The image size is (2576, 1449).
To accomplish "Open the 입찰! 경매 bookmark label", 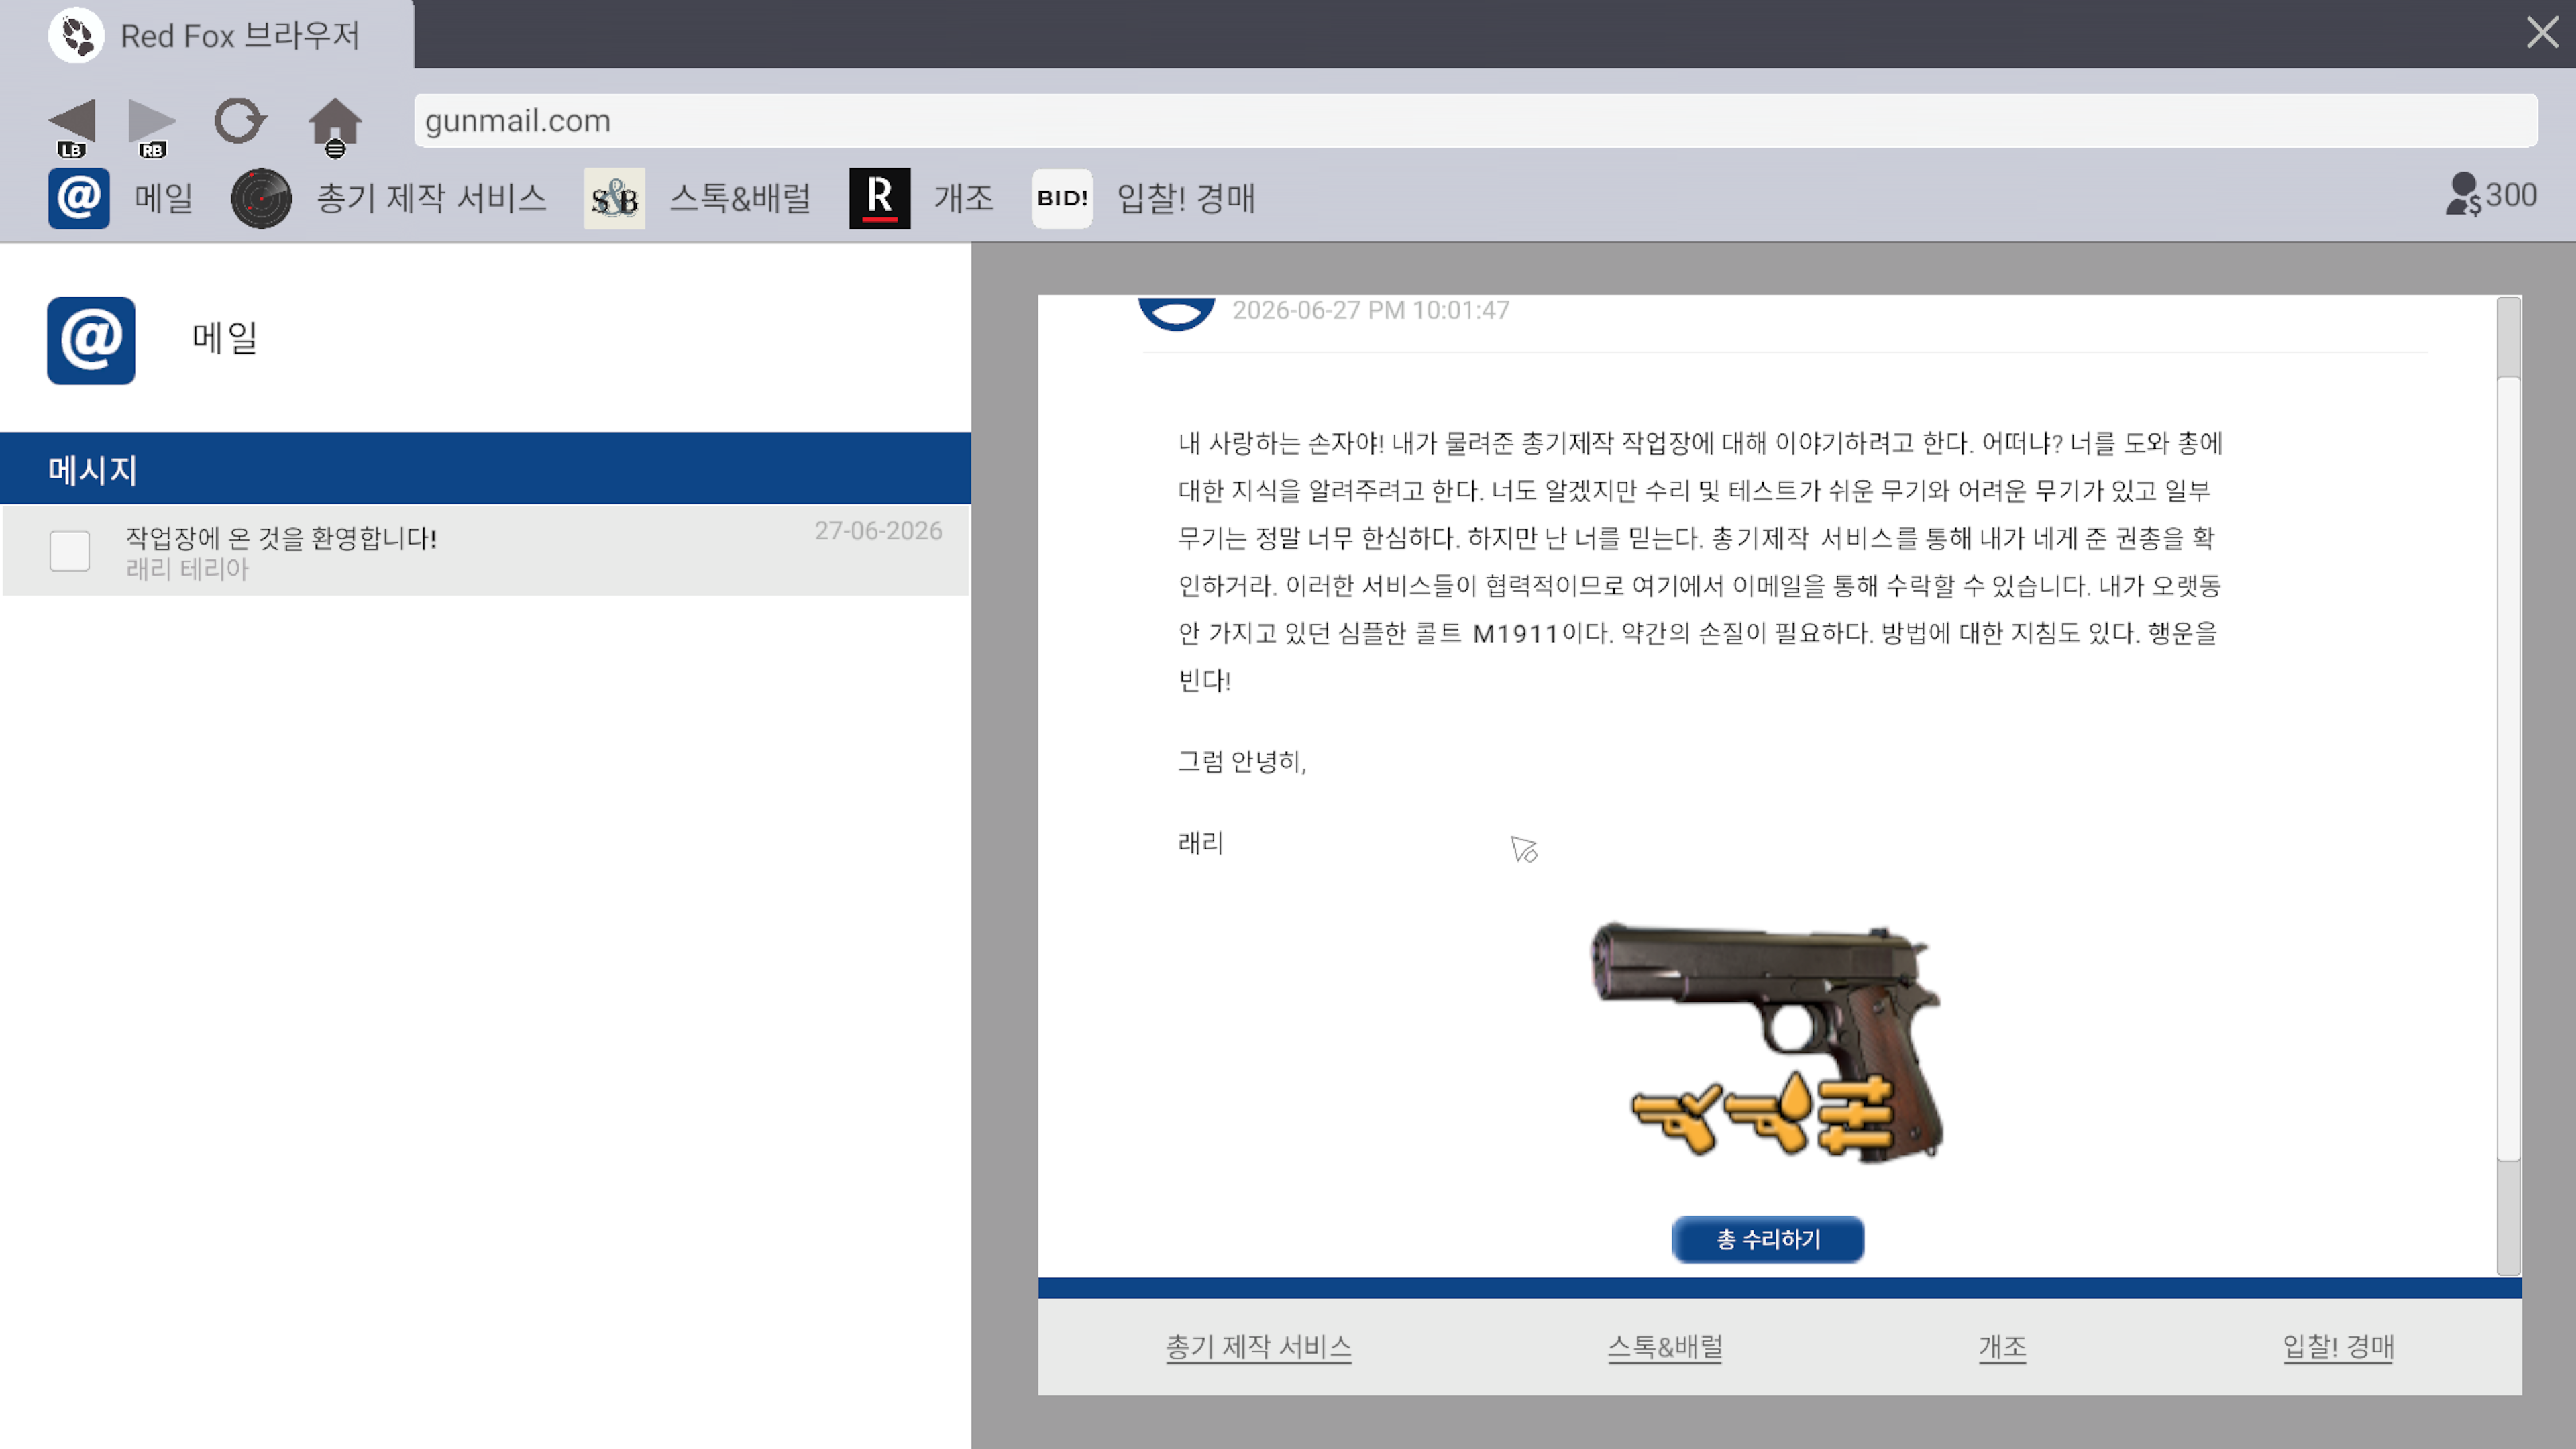I will click(1186, 198).
